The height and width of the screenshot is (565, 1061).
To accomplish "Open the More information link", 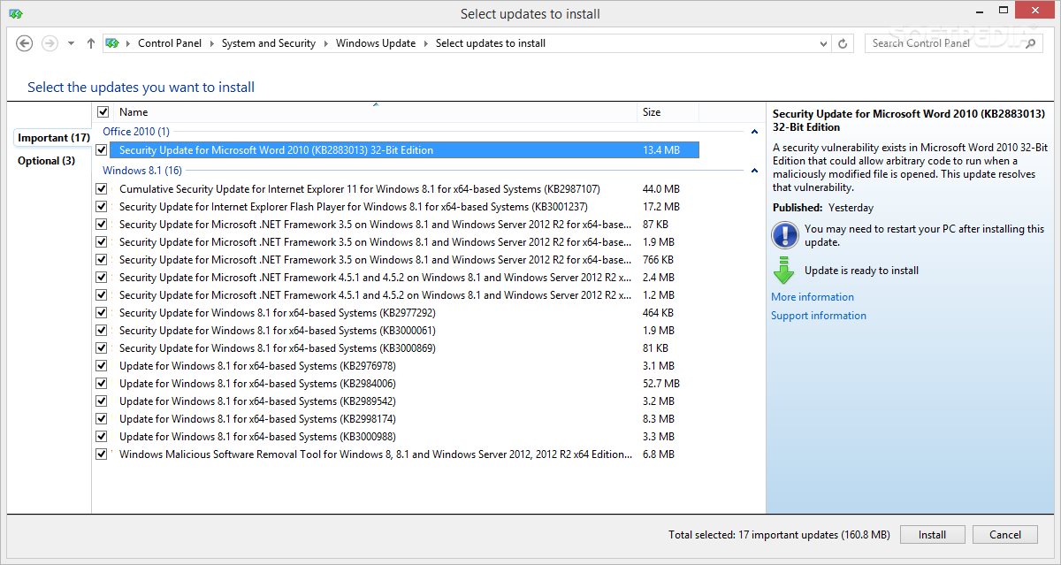I will 813,297.
